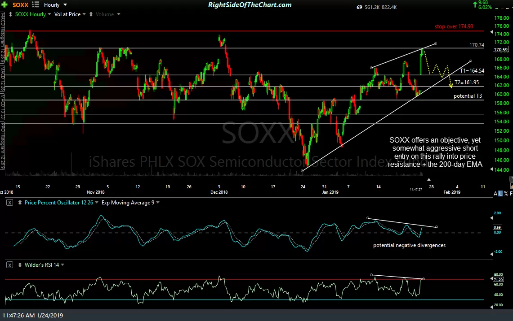Click the price scale marker near 144.00
The width and height of the screenshot is (513, 321).
(x=491, y=169)
